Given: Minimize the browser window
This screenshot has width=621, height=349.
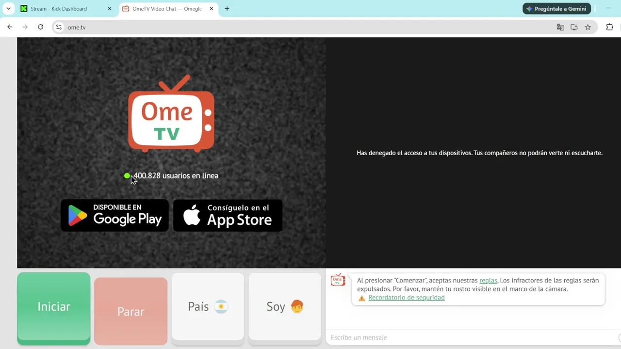Looking at the screenshot, I should pos(609,9).
